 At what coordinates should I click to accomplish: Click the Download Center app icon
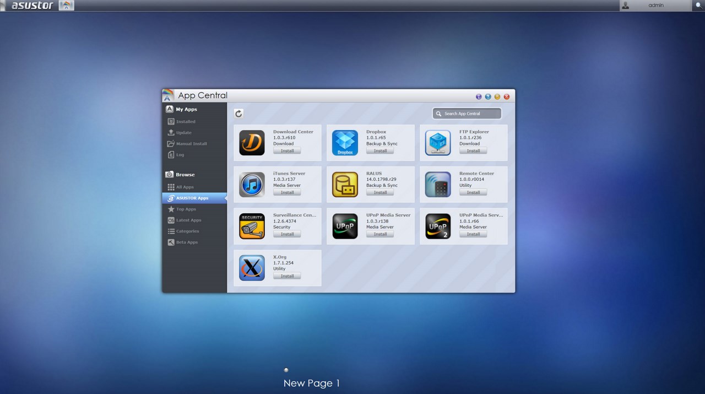pyautogui.click(x=252, y=143)
